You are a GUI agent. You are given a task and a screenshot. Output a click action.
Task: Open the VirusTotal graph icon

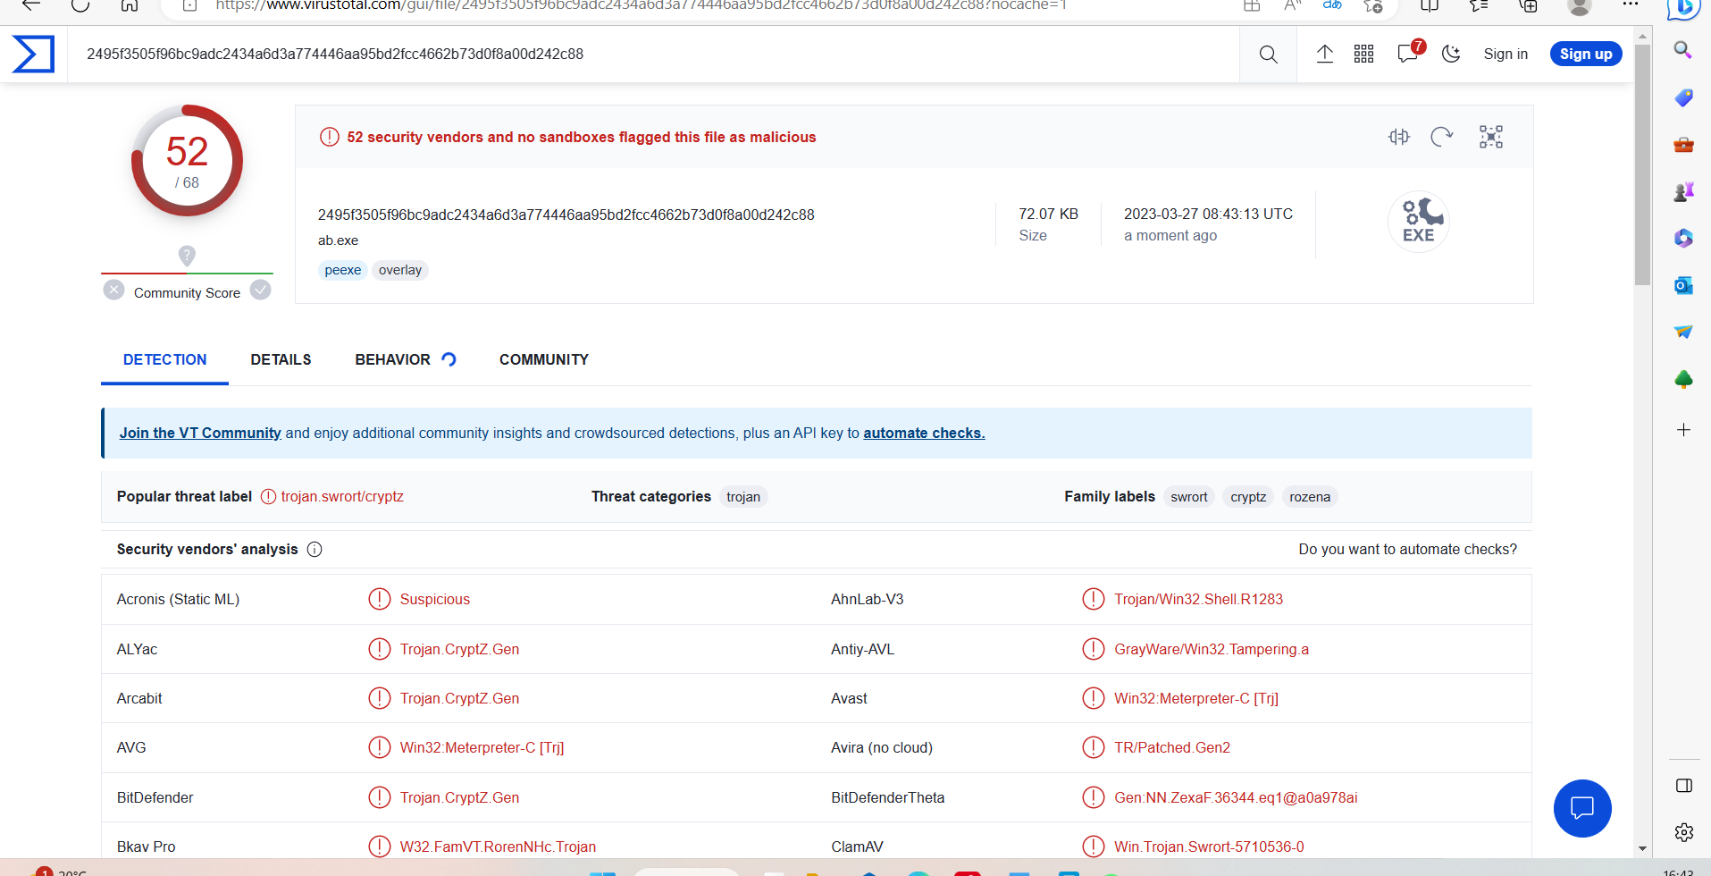[1491, 137]
